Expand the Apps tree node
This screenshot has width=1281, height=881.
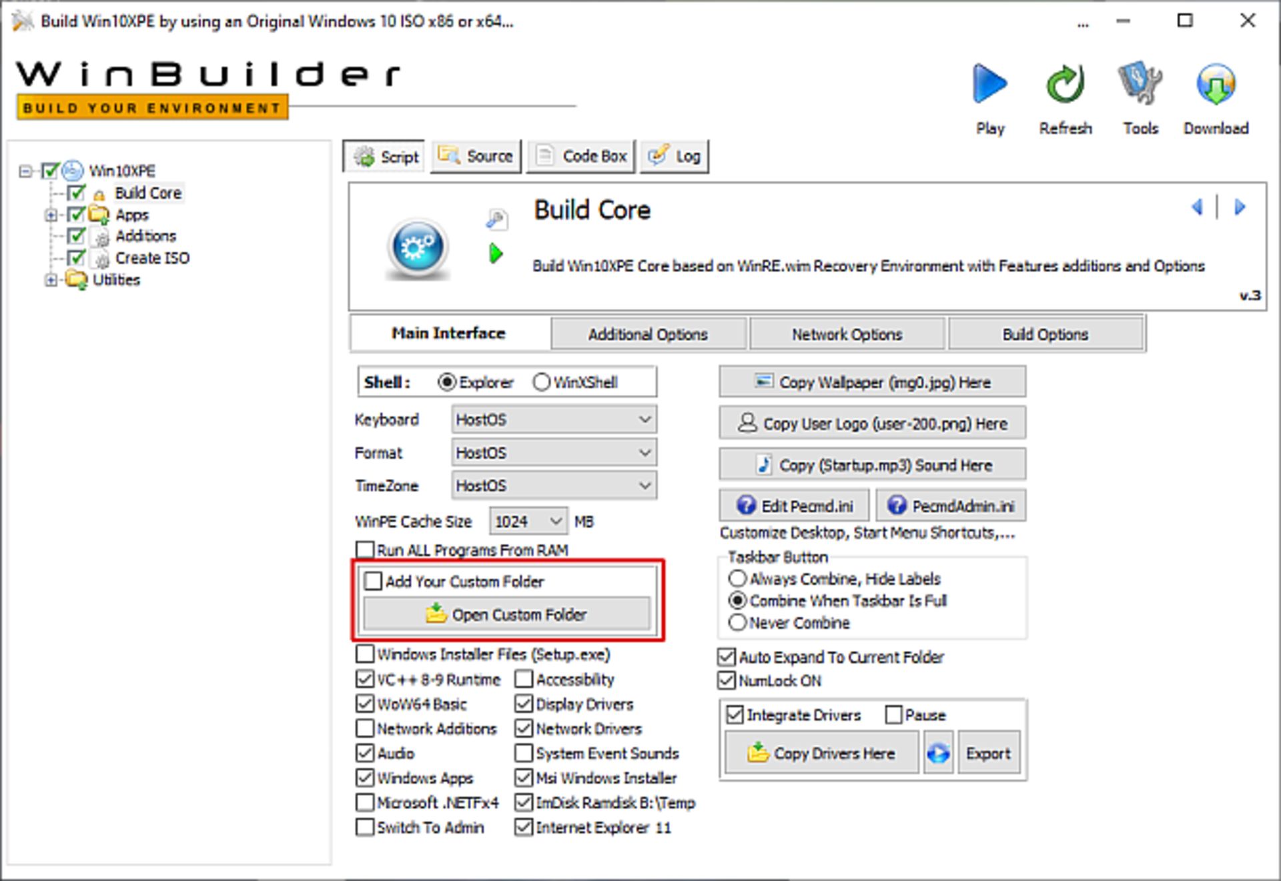51,215
